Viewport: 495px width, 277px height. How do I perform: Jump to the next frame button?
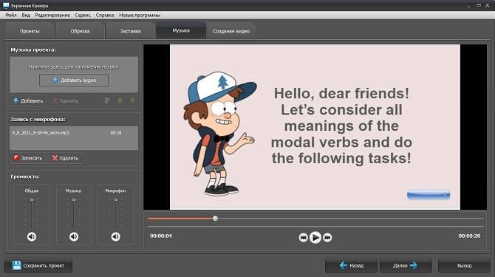click(327, 237)
